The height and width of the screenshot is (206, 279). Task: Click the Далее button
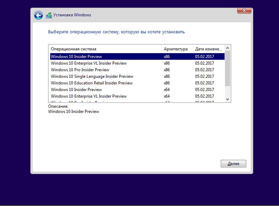(x=233, y=164)
